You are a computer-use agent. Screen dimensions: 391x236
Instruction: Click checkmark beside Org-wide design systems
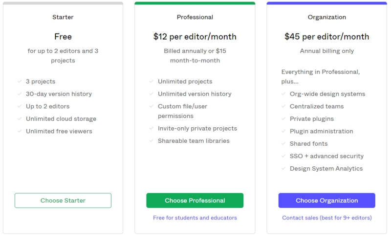click(x=283, y=94)
